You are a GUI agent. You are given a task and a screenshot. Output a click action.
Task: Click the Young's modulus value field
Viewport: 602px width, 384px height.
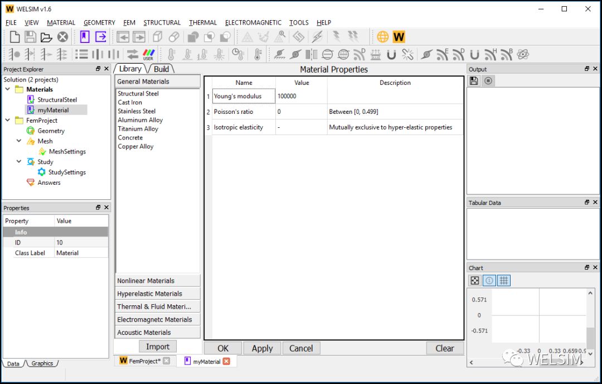(302, 96)
